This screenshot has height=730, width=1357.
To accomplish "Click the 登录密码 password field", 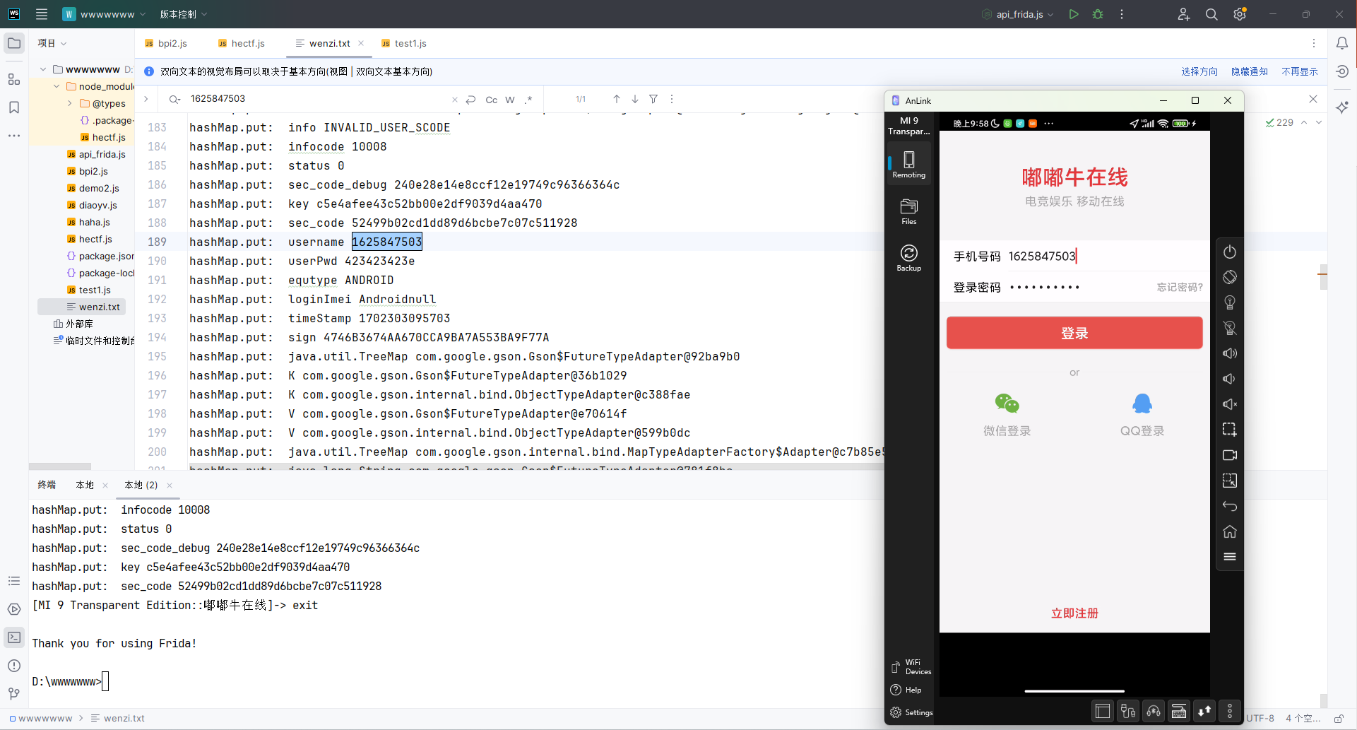I will coord(1074,287).
